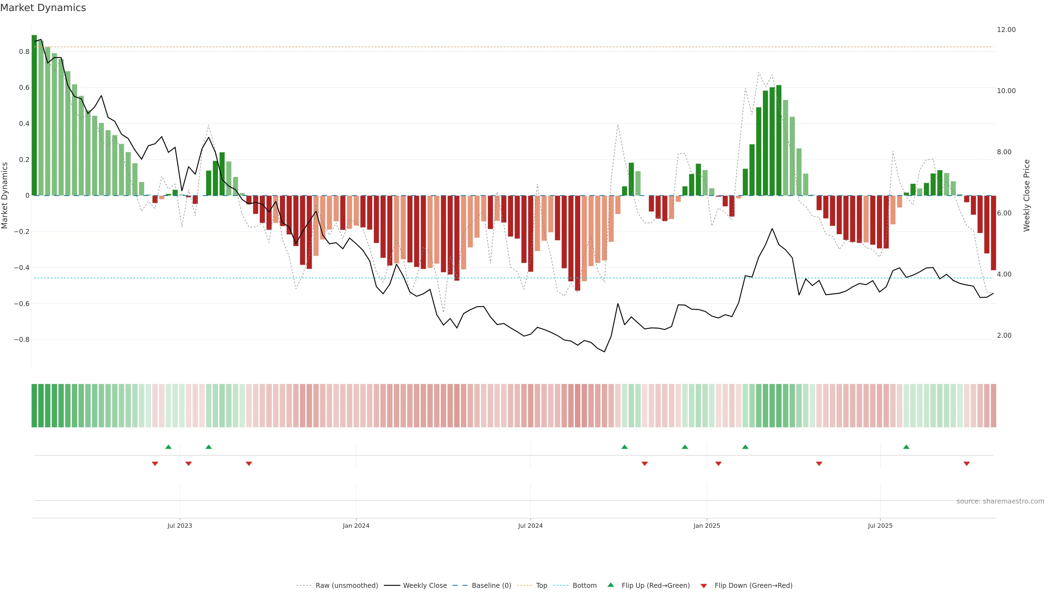
Task: Toggle the Weekly Close legend entry
Action: pos(425,586)
